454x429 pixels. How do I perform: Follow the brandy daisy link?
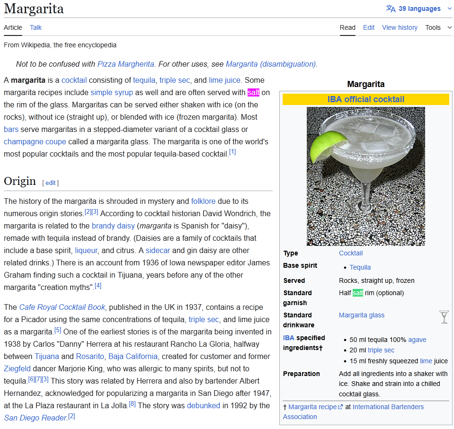click(113, 226)
